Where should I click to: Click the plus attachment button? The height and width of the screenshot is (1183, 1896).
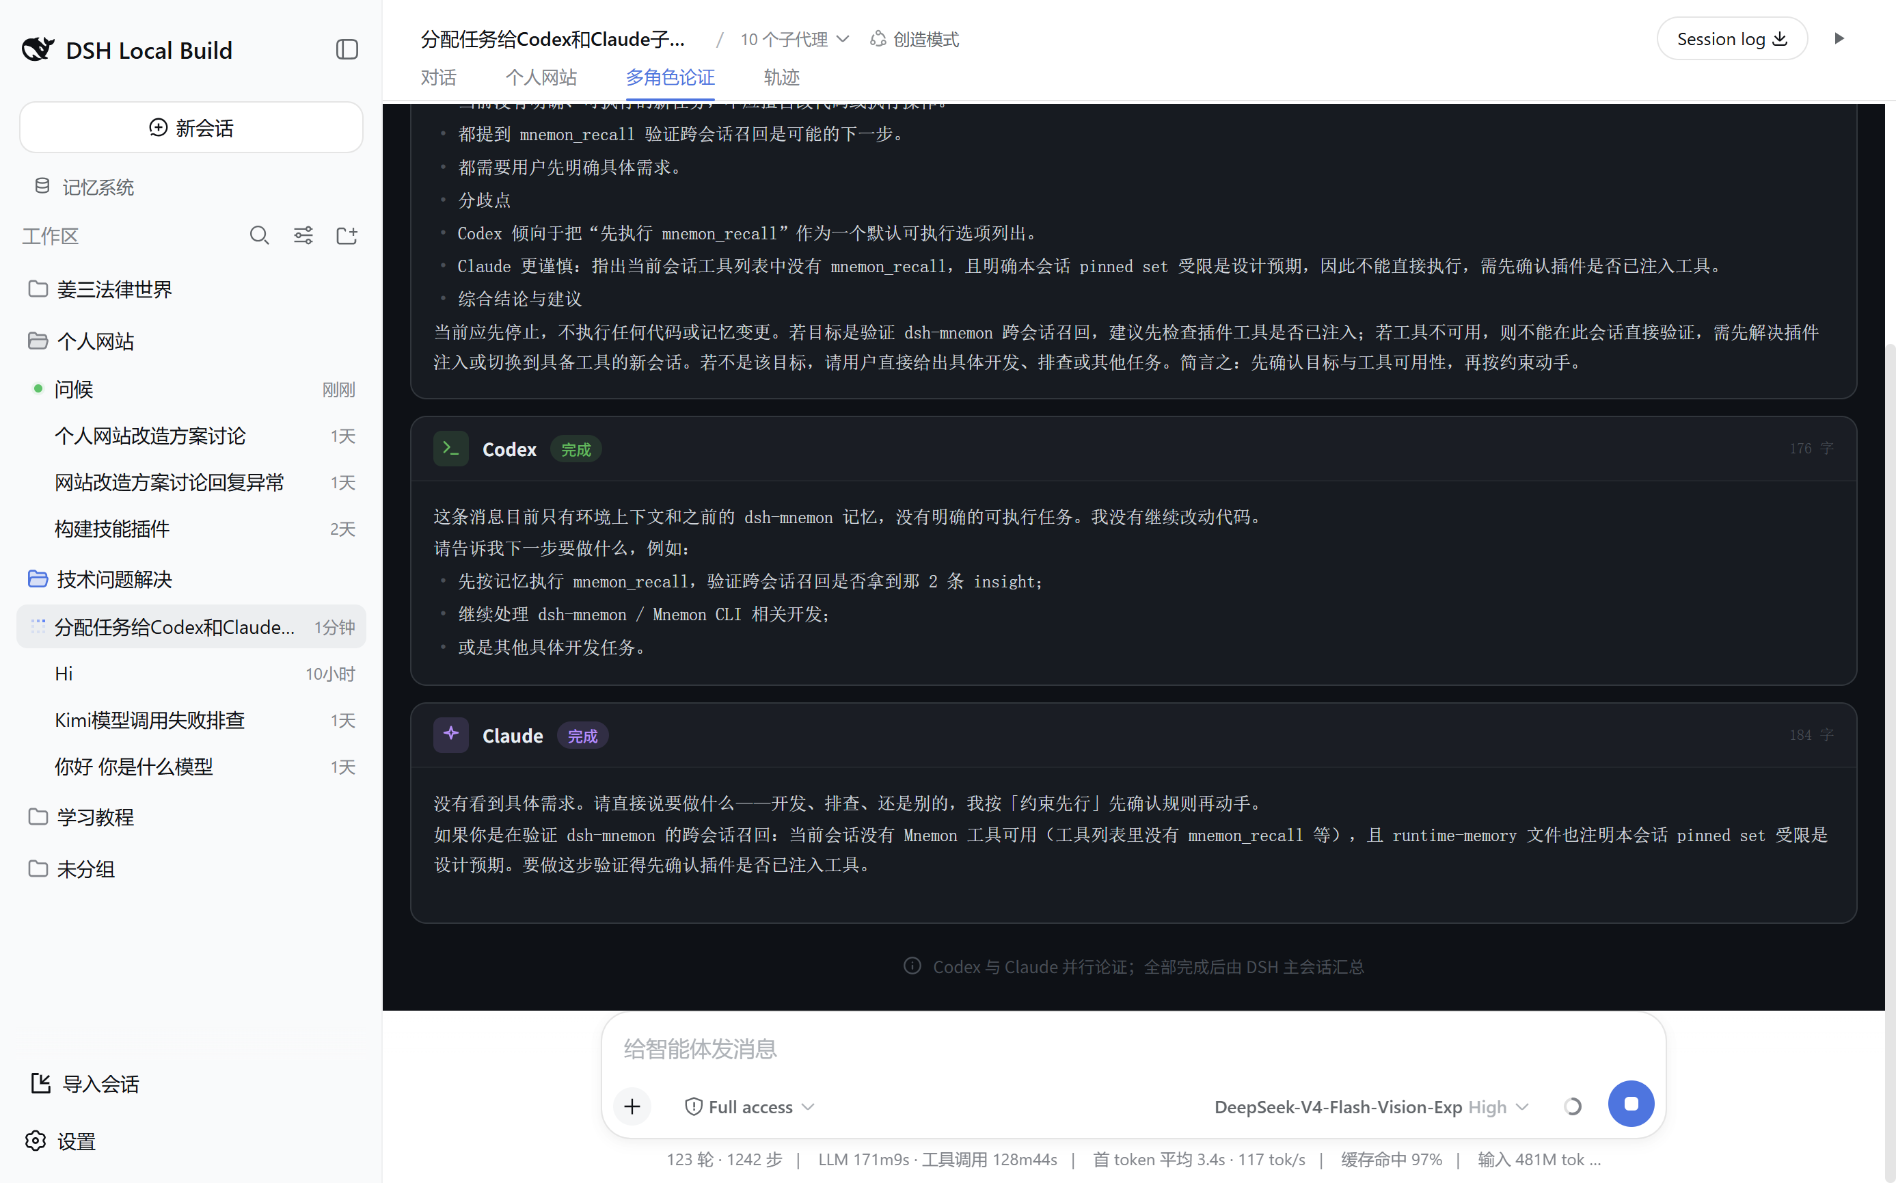pos(632,1106)
